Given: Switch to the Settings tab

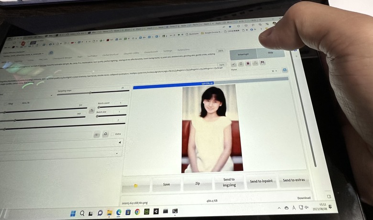Looking at the screenshot, I should coord(167,51).
